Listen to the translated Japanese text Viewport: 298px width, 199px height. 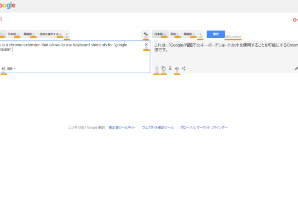(177, 69)
